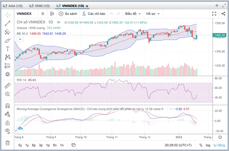Choose the text annotation tool
Screen dimensions: 229x151
click(7, 49)
